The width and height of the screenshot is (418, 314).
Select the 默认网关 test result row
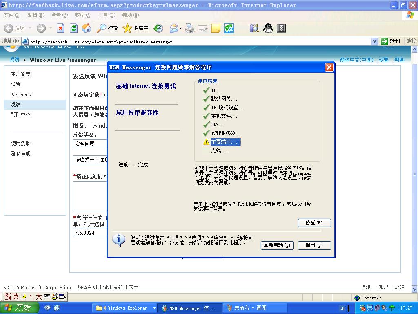(224, 99)
